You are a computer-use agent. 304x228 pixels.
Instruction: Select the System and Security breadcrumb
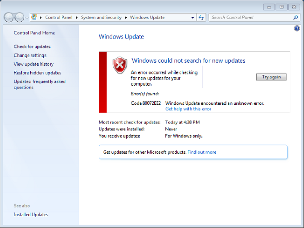tap(101, 17)
